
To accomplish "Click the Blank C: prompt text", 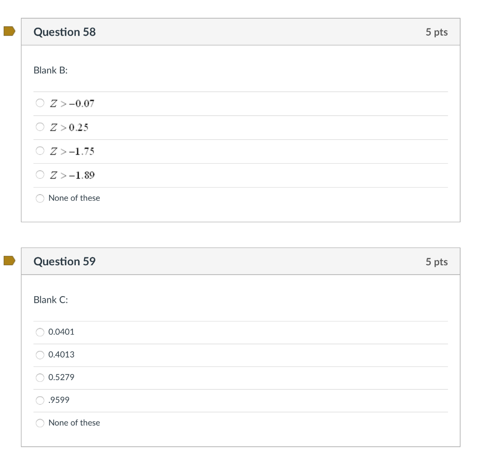I will (50, 300).
